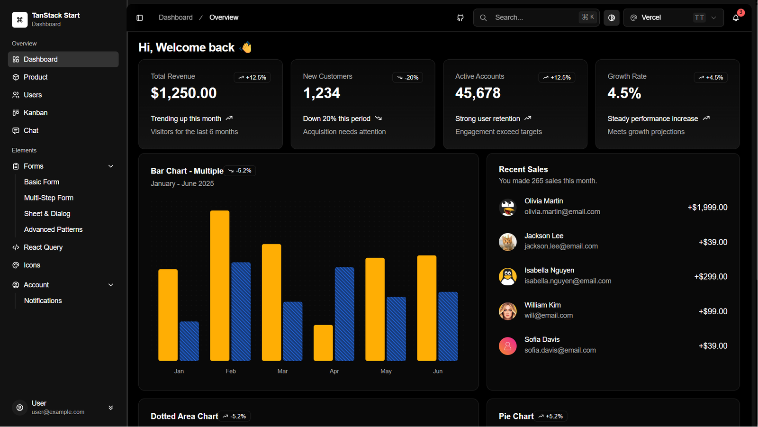Click the -20% badge on New Customers

pyautogui.click(x=408, y=77)
